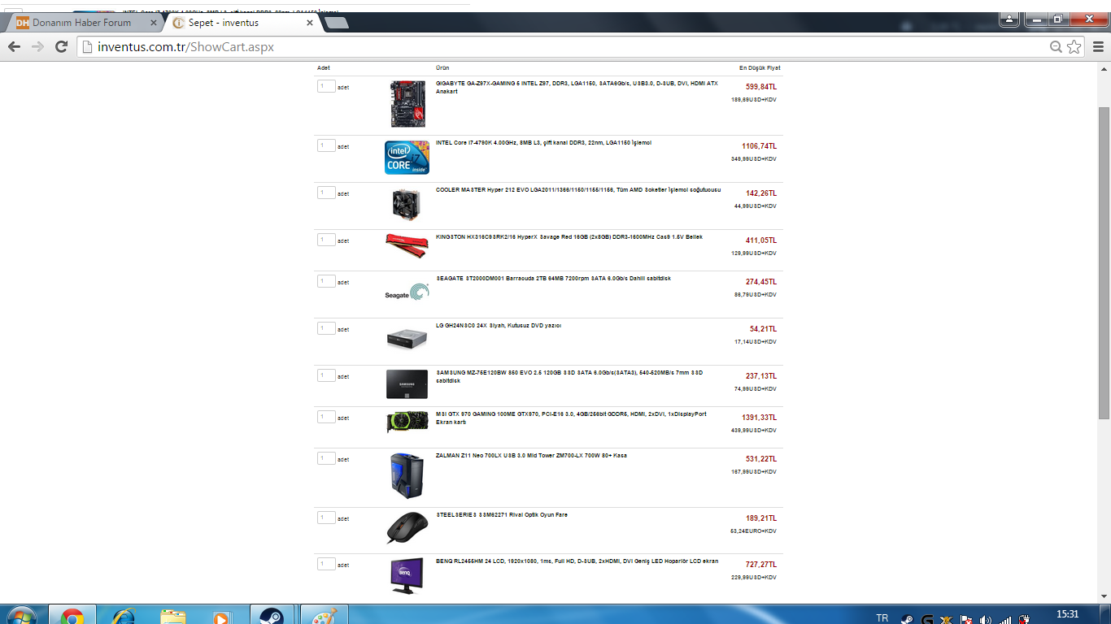
Task: Open the MSI GTX 970 card image
Action: coord(407,422)
